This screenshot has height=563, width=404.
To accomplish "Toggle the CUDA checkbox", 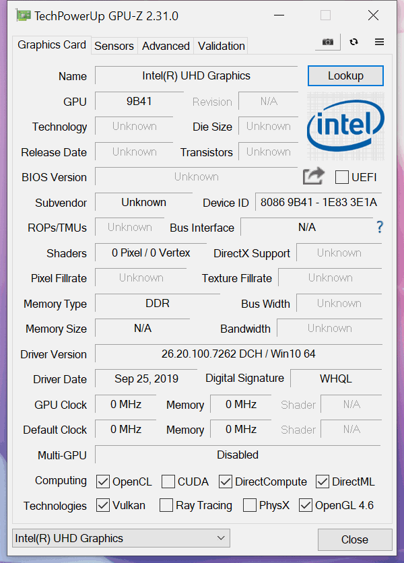I will [x=168, y=482].
